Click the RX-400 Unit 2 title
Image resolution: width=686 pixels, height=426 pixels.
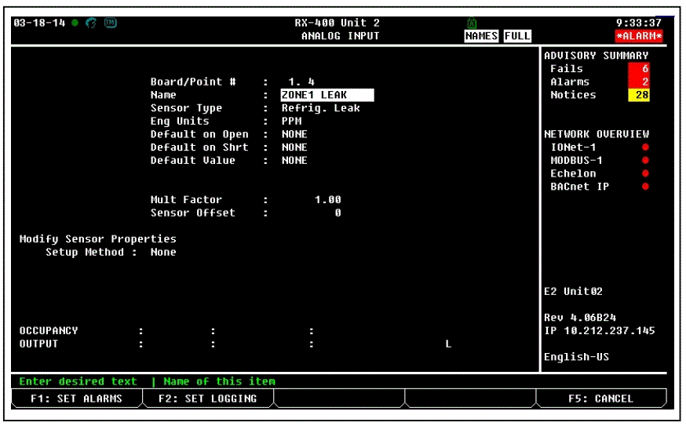338,23
